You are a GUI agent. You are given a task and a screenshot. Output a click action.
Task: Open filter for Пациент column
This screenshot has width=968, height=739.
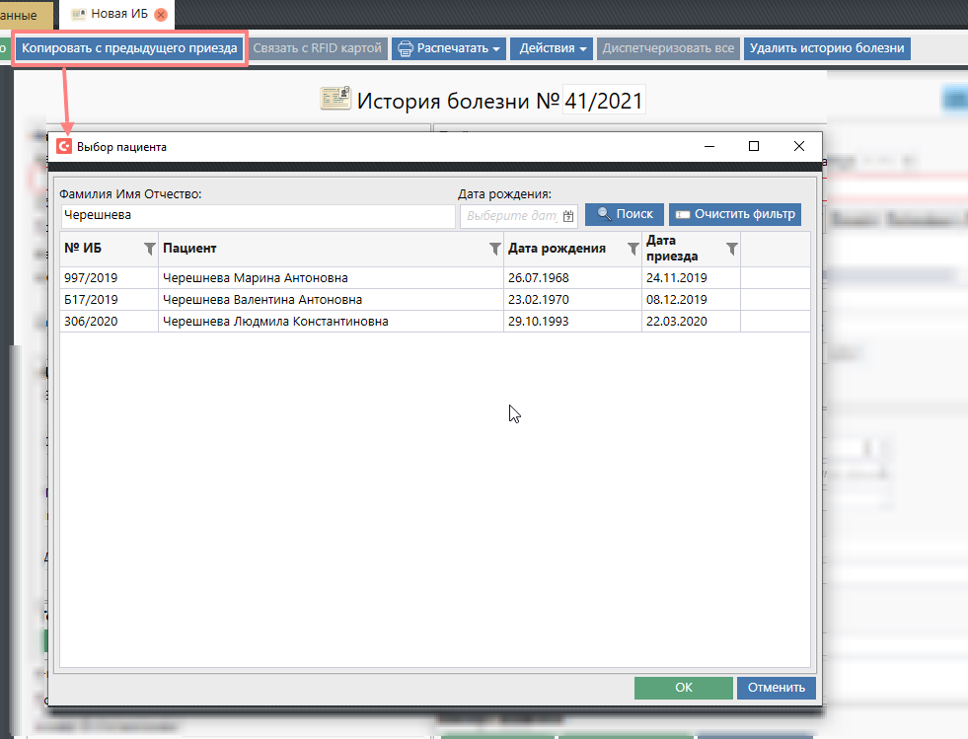(495, 249)
